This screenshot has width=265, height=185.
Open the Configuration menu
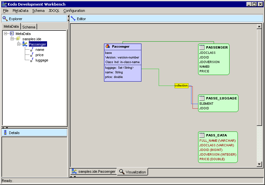74,11
